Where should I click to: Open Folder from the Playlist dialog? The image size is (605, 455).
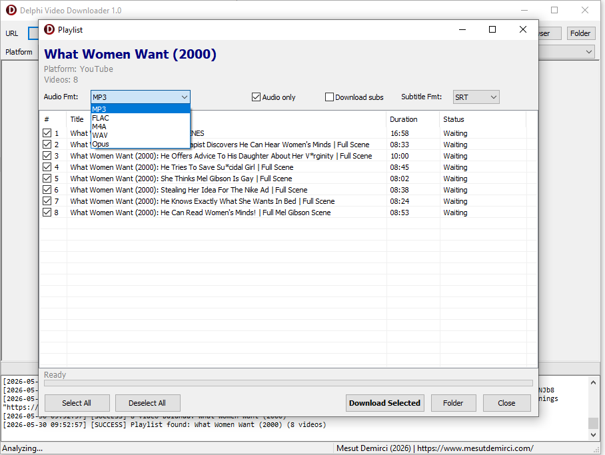point(453,403)
